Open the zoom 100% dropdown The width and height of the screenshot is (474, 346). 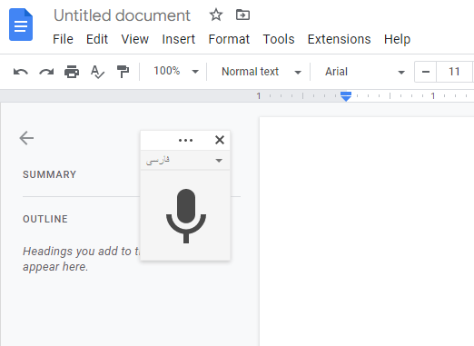(x=176, y=72)
